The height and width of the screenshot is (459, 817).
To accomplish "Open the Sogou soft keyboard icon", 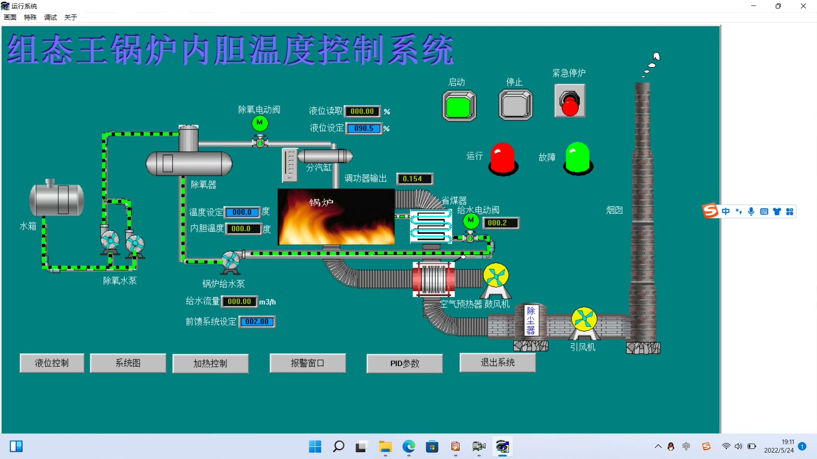I will [x=764, y=211].
